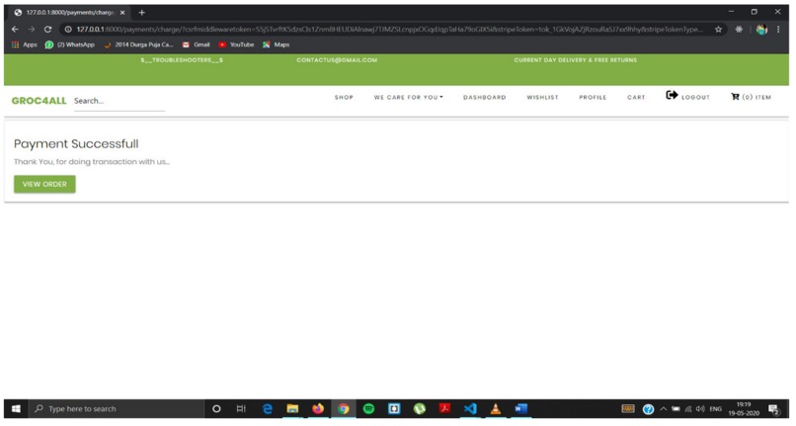Open CART from the navbar
This screenshot has width=796, height=426.
tap(636, 97)
